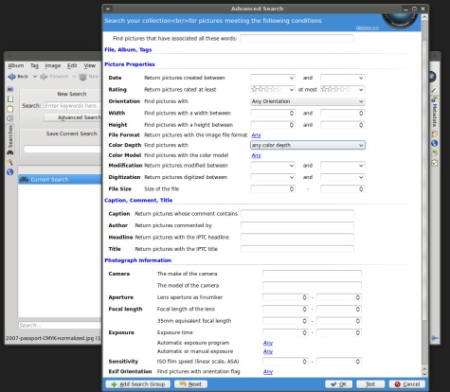Open the Image menu in main window
The image size is (450, 392).
53,65
